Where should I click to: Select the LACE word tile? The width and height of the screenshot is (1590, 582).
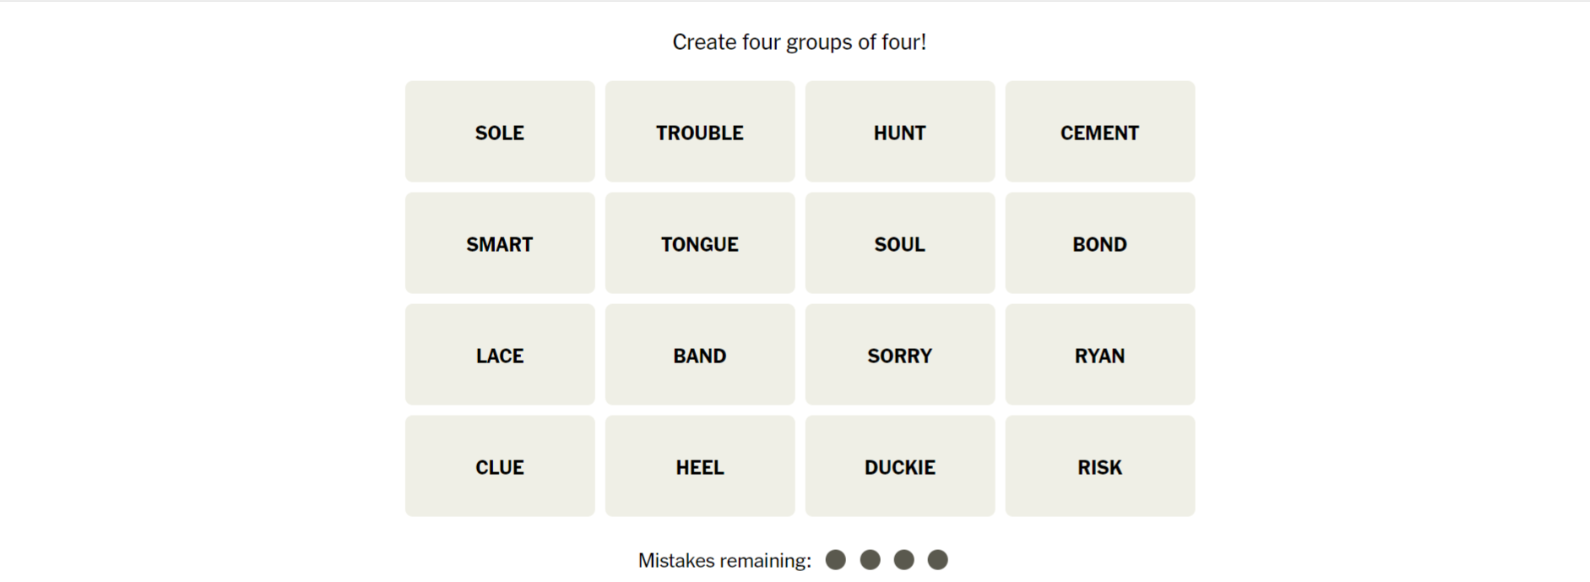click(x=500, y=355)
